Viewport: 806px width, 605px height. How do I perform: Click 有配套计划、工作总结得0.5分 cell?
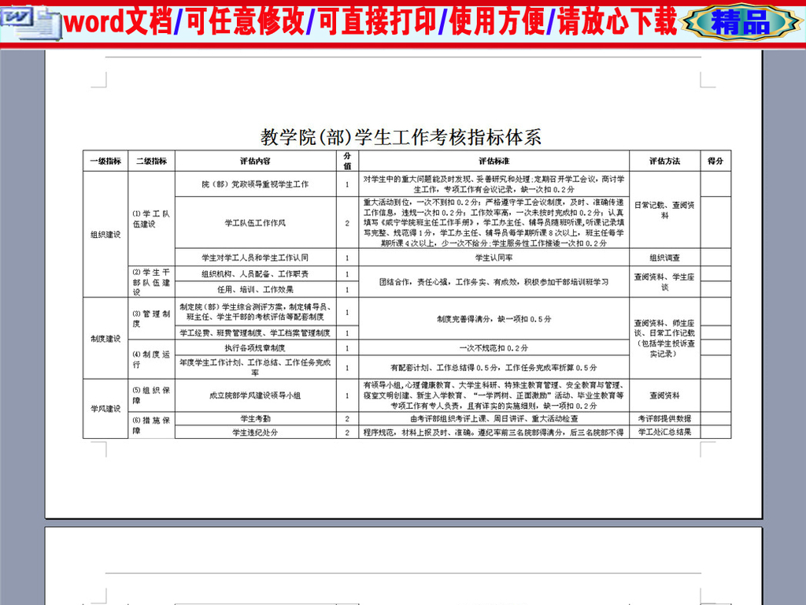tap(494, 367)
